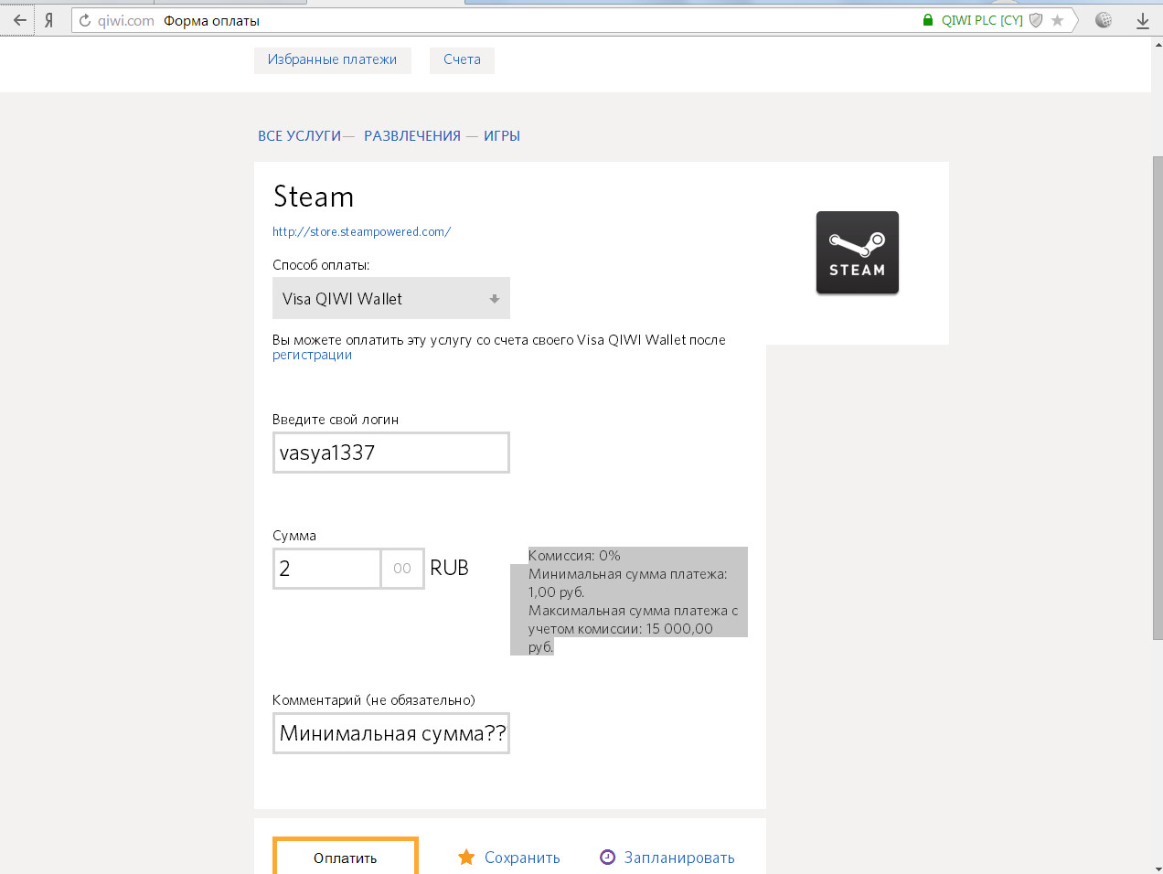This screenshot has width=1163, height=874.
Task: Go to ИГРЫ breadcrumb
Action: click(502, 136)
